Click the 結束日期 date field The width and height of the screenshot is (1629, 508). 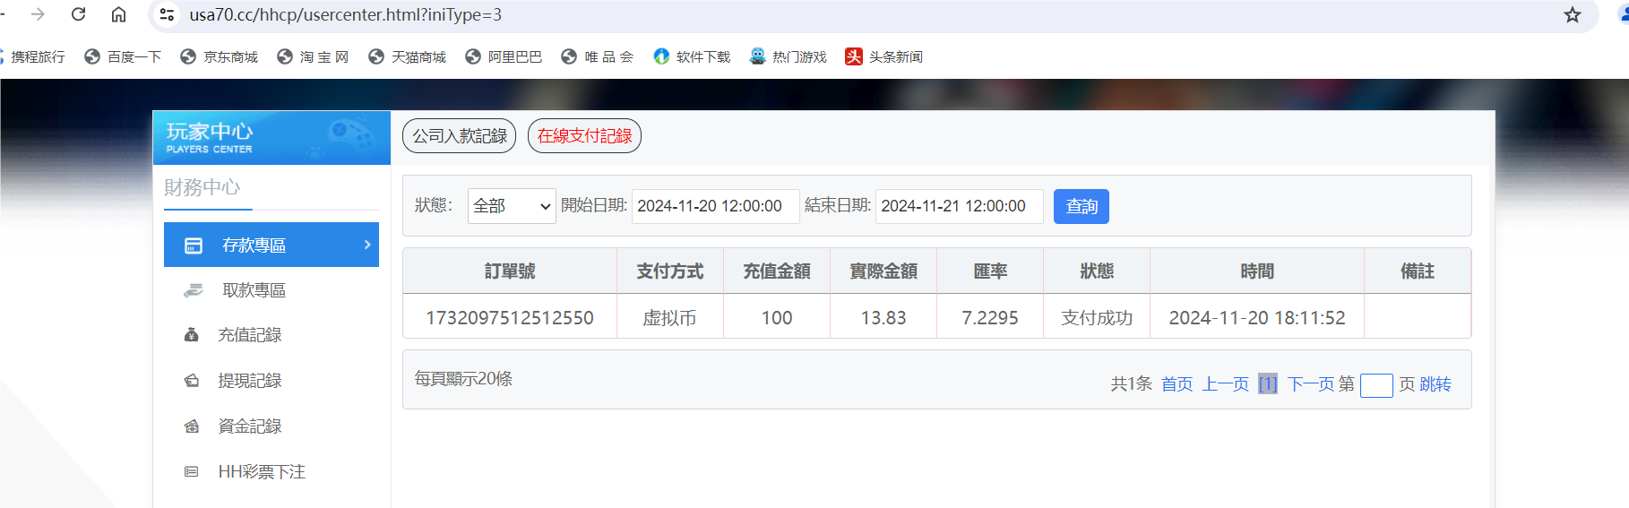point(959,206)
